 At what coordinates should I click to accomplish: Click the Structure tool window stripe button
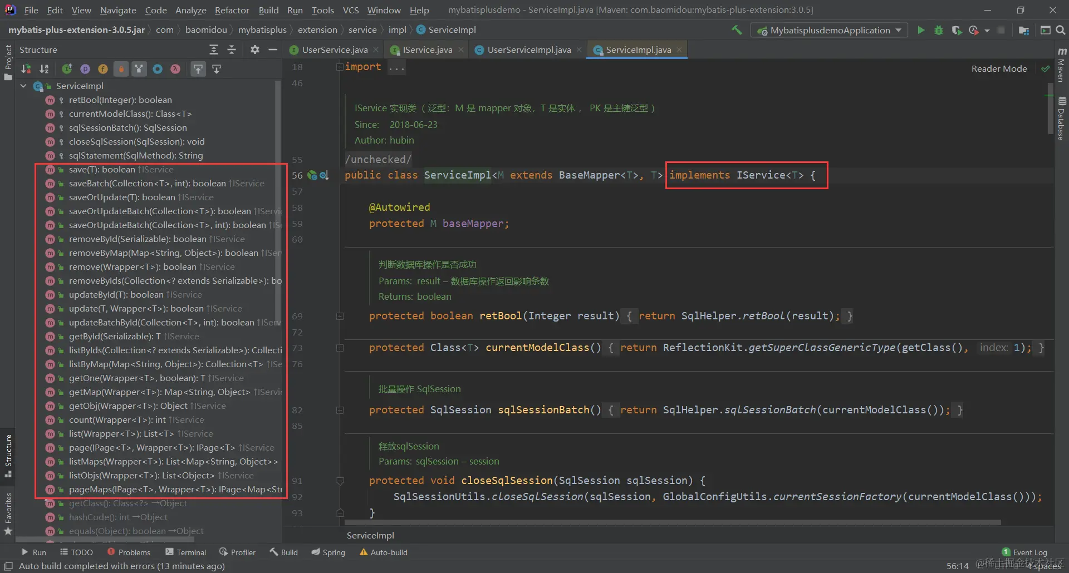click(x=8, y=456)
